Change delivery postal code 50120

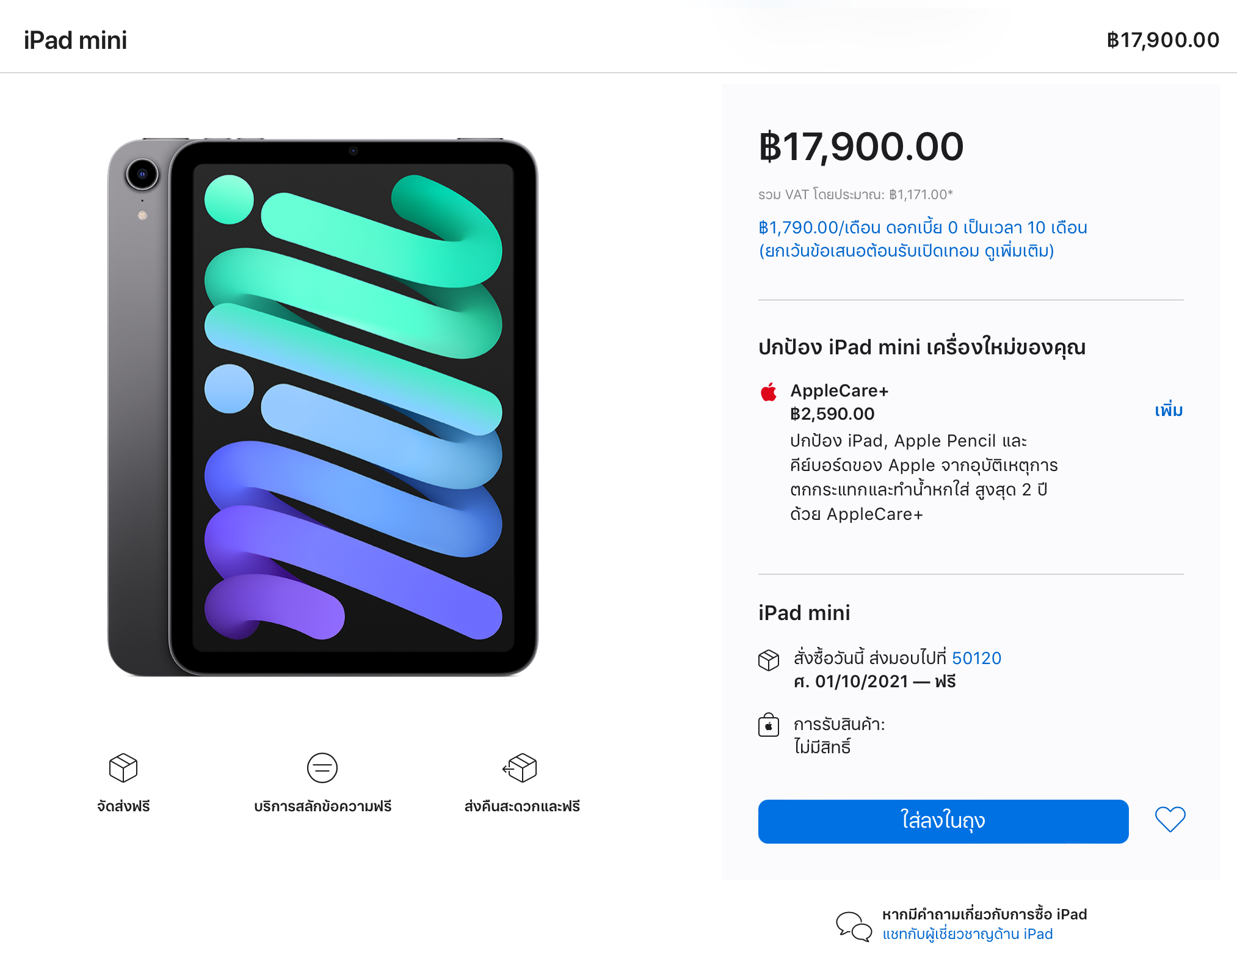[x=976, y=658]
